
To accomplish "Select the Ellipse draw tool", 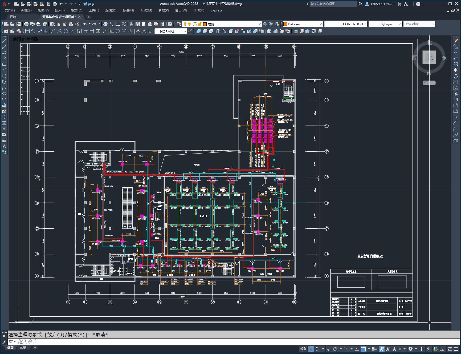I will (4, 94).
